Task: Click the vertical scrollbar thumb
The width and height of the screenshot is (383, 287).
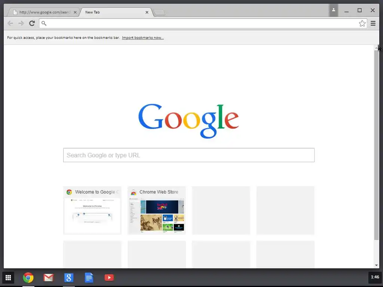Action: click(x=376, y=145)
